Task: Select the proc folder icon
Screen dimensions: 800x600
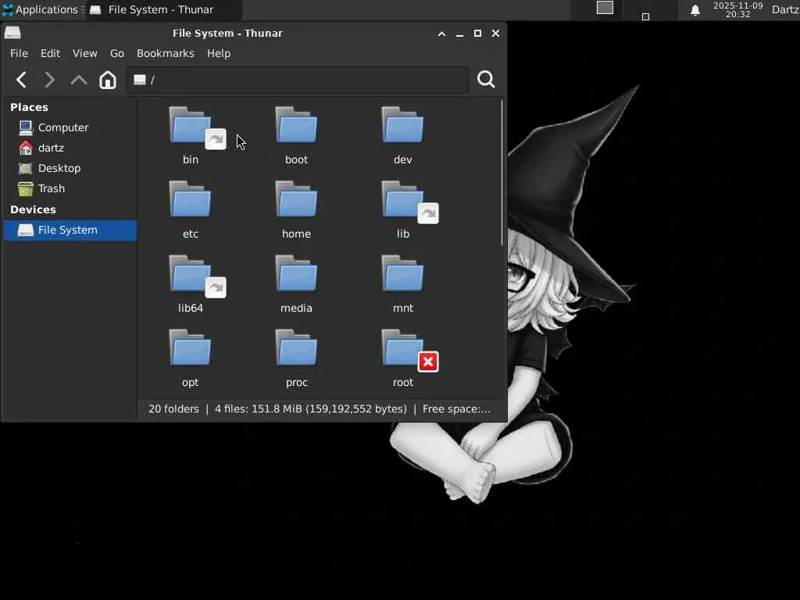Action: pos(296,348)
